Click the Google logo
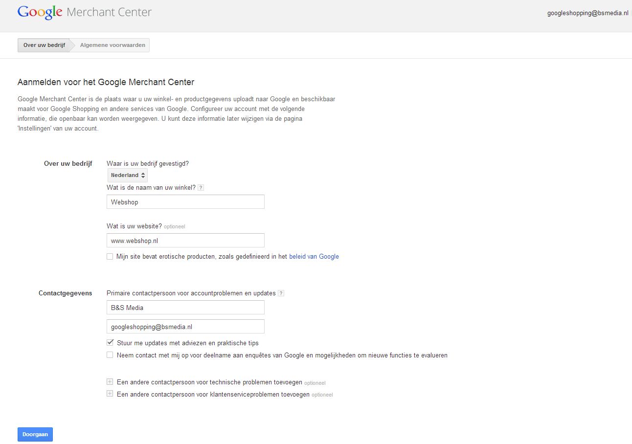Screen dimensions: 632x444 40,12
